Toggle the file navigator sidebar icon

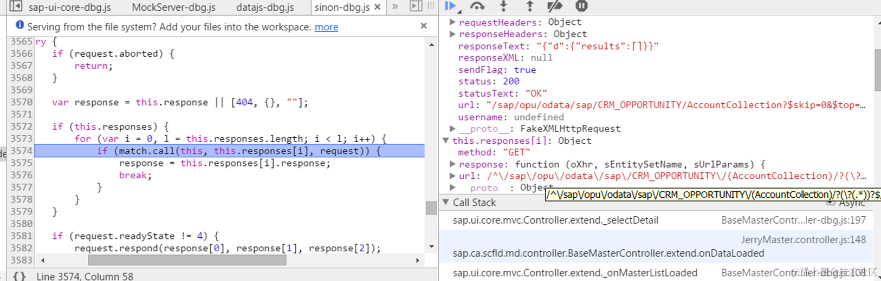(16, 6)
